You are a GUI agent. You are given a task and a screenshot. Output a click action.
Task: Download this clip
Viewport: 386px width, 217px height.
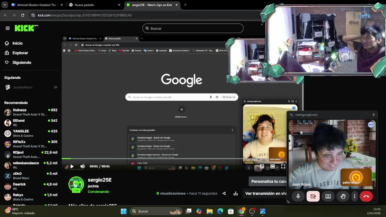pos(236,193)
